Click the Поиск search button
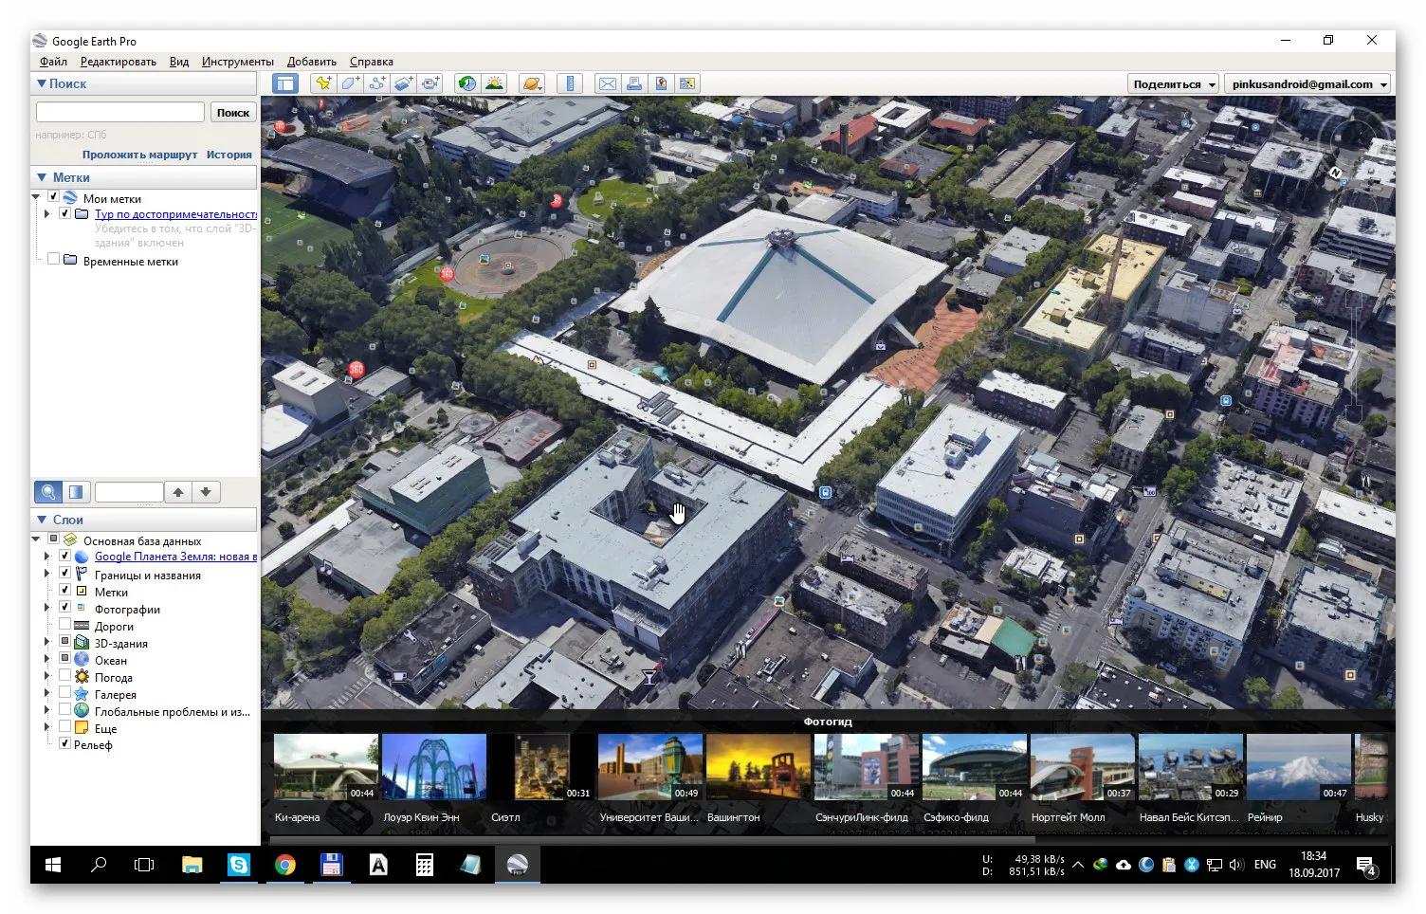Screen dimensions: 1426x914 (x=232, y=113)
